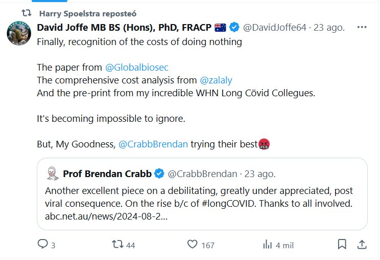This screenshot has width=380, height=260.
Task: Share the tweet via upload icon
Action: (x=361, y=245)
